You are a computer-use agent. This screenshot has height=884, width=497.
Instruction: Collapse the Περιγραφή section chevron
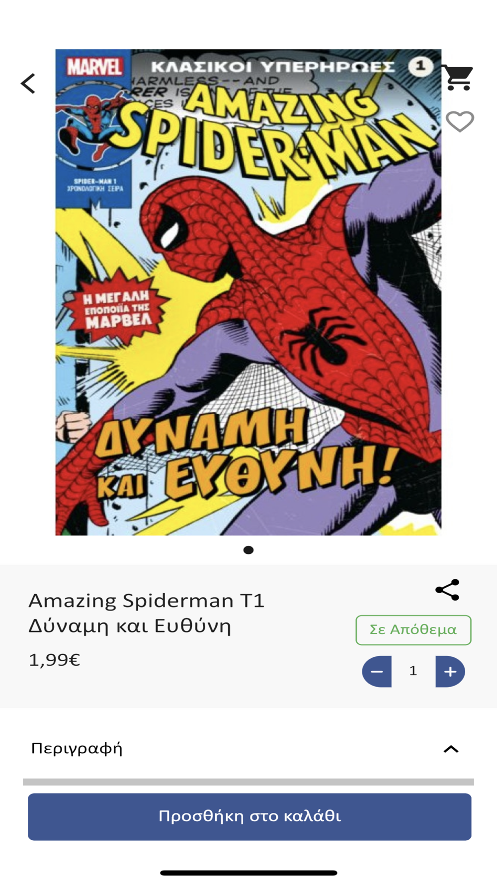pyautogui.click(x=451, y=749)
